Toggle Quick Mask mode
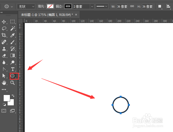This screenshot has width=173, height=132. pos(4,111)
